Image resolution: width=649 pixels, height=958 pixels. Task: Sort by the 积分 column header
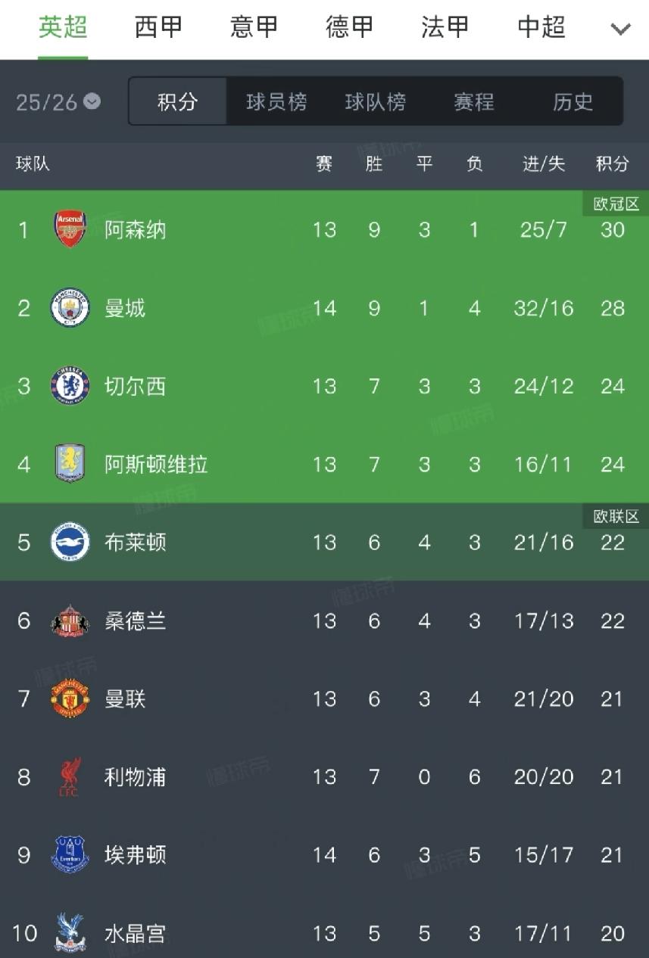[612, 164]
